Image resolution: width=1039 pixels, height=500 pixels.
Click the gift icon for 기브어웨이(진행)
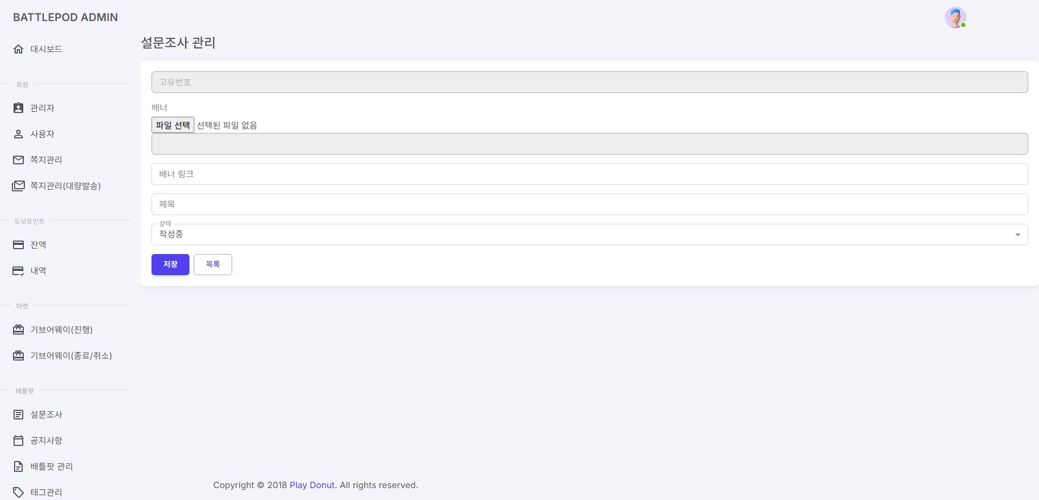coord(18,330)
